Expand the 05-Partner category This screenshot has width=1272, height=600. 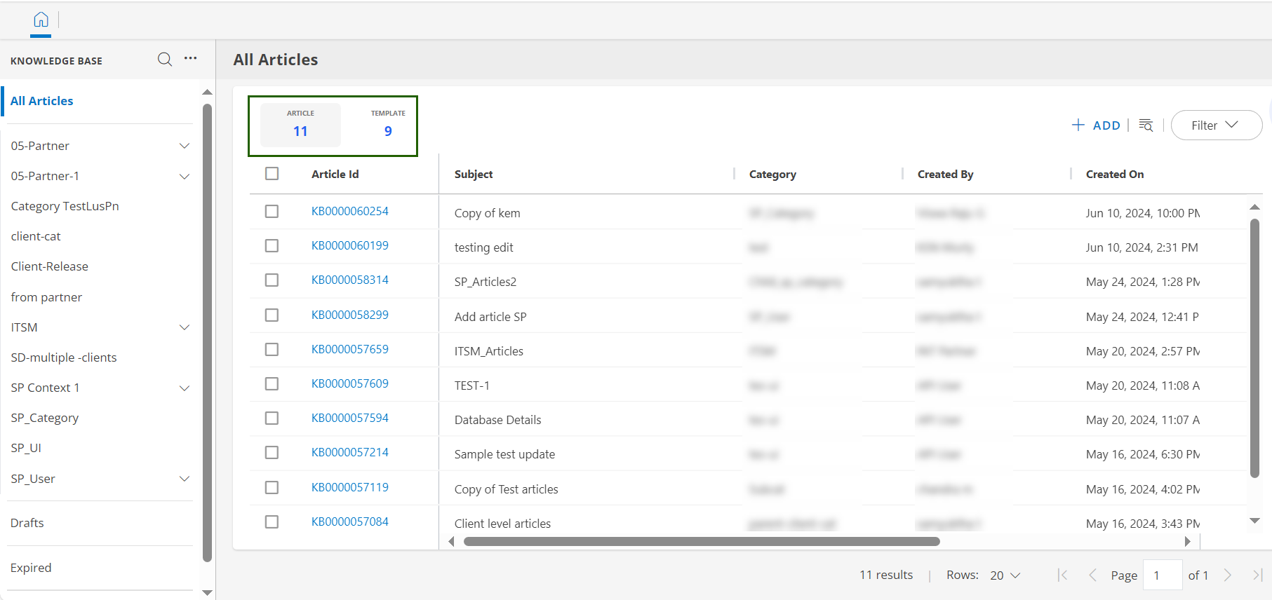coord(185,146)
